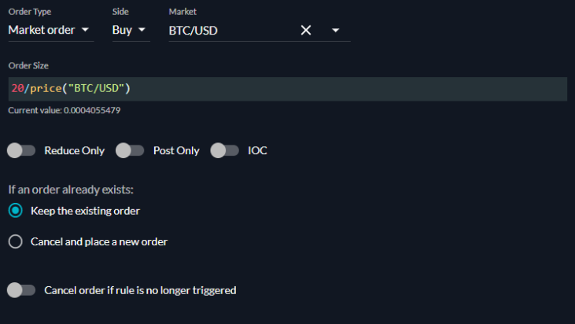
Task: Enable Cancel order if rule is no longer triggered
Action: pyautogui.click(x=21, y=290)
